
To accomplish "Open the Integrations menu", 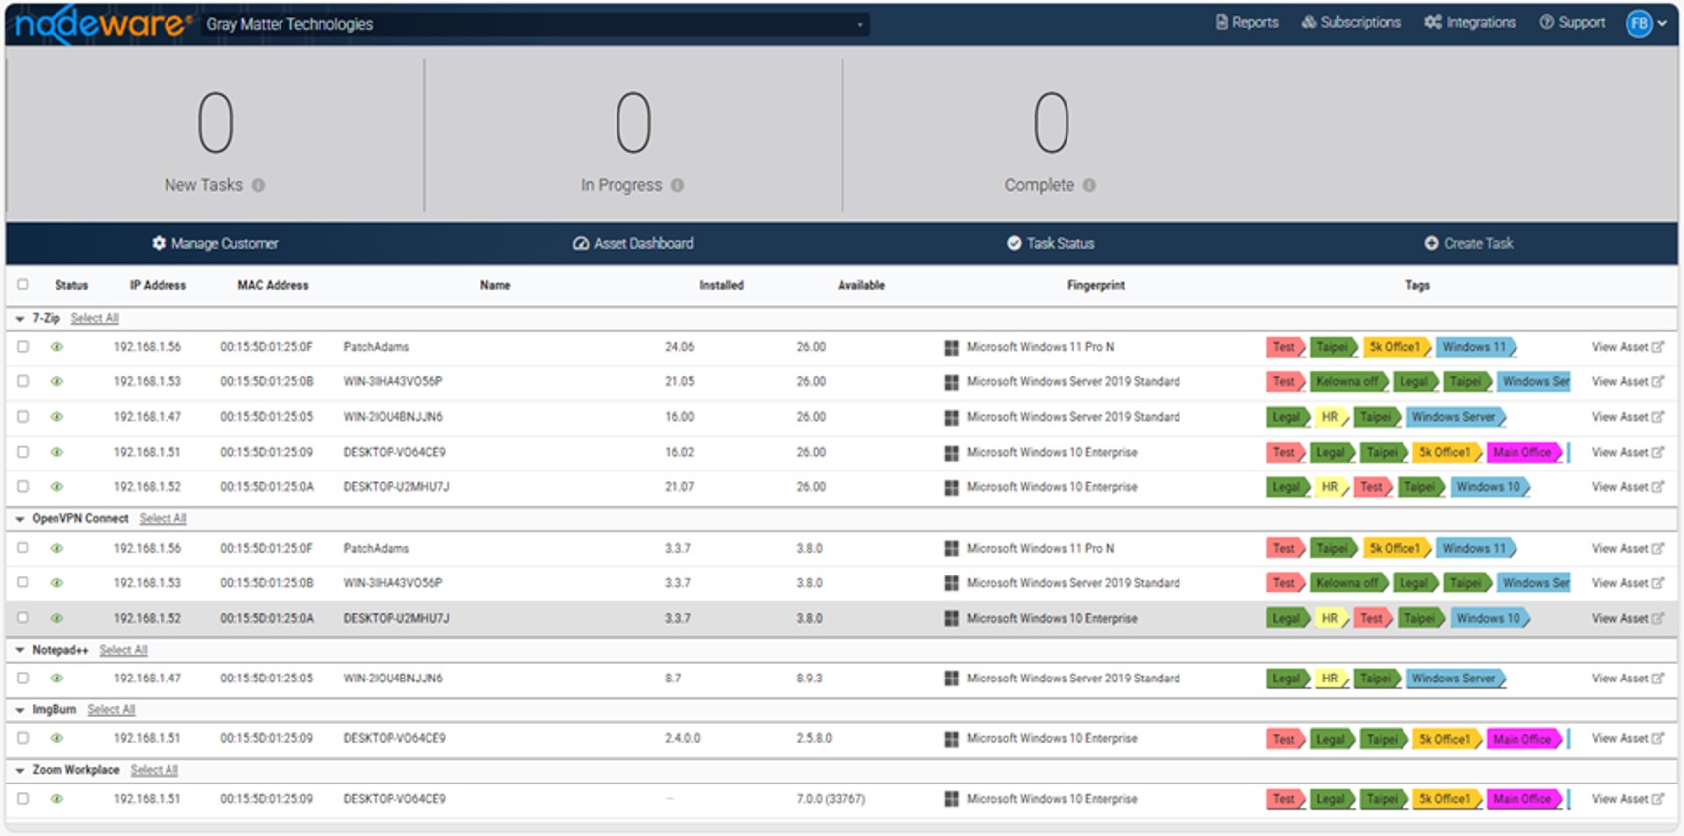I will point(1470,22).
